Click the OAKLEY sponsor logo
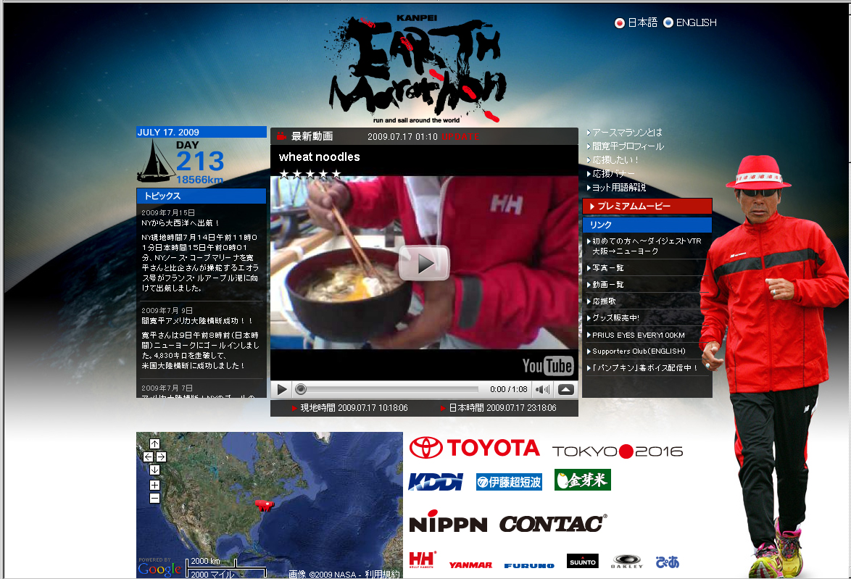Screen dimensions: 851x579 (x=627, y=562)
